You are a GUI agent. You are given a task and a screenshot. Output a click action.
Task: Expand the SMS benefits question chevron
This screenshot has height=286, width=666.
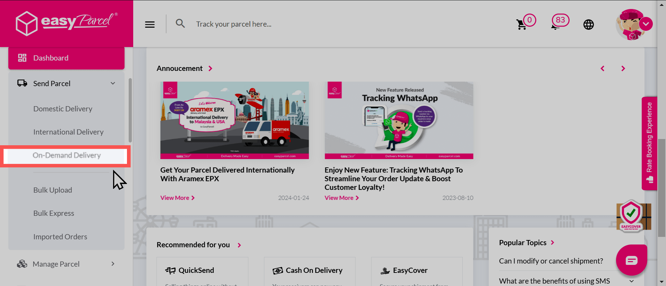click(x=631, y=281)
